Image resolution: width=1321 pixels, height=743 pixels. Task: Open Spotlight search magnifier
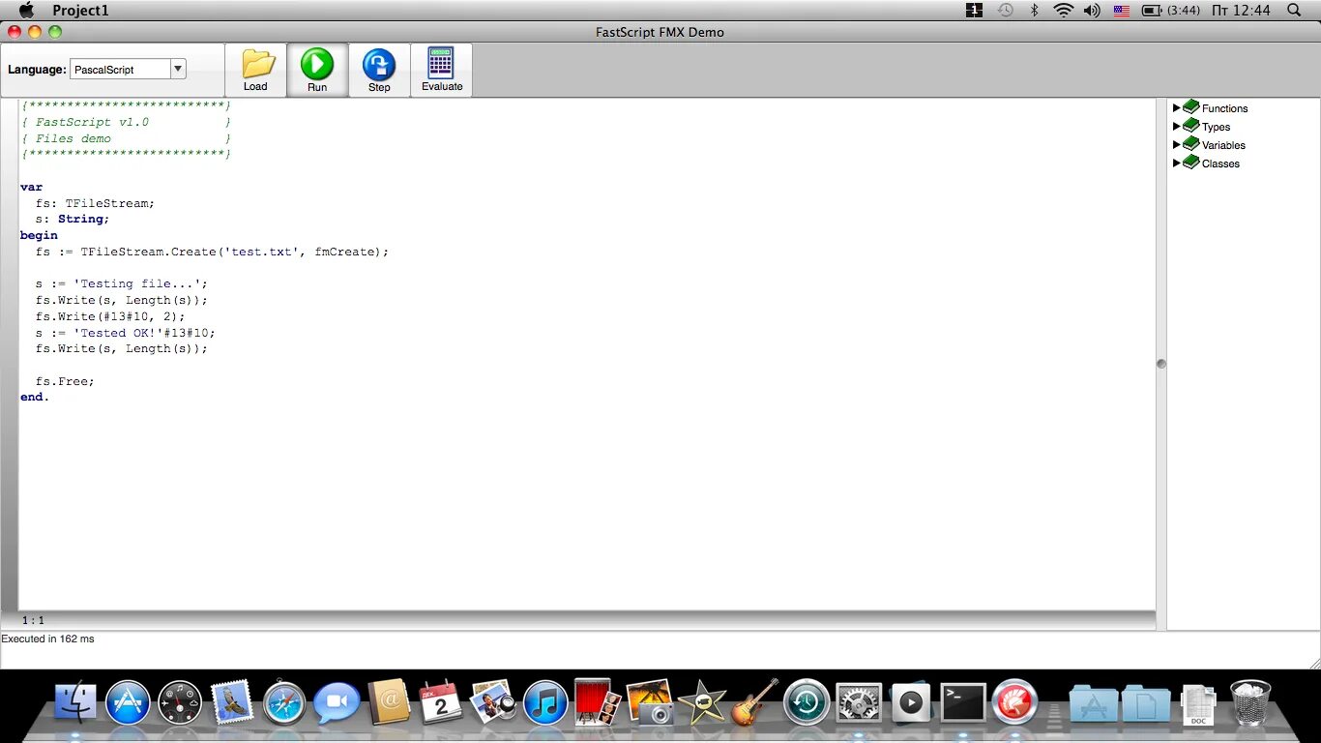[1294, 10]
